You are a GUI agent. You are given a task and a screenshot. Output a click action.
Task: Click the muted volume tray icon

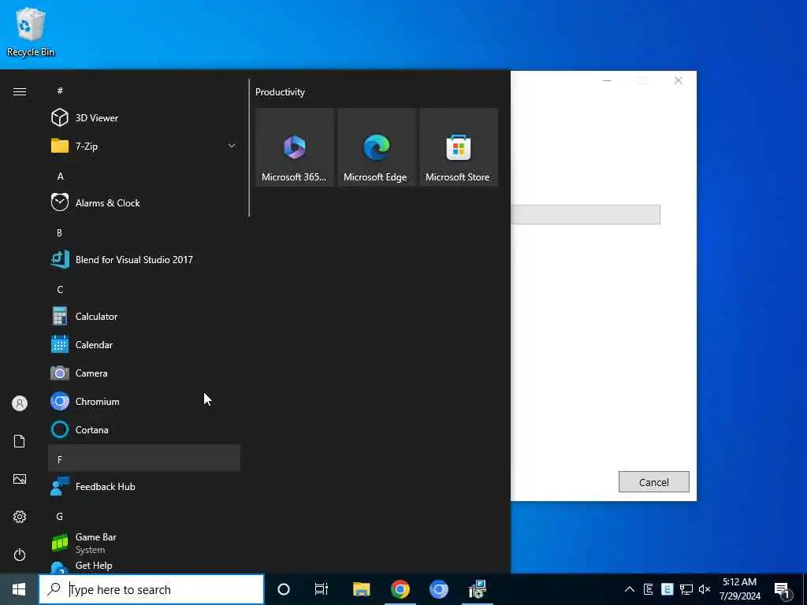705,589
